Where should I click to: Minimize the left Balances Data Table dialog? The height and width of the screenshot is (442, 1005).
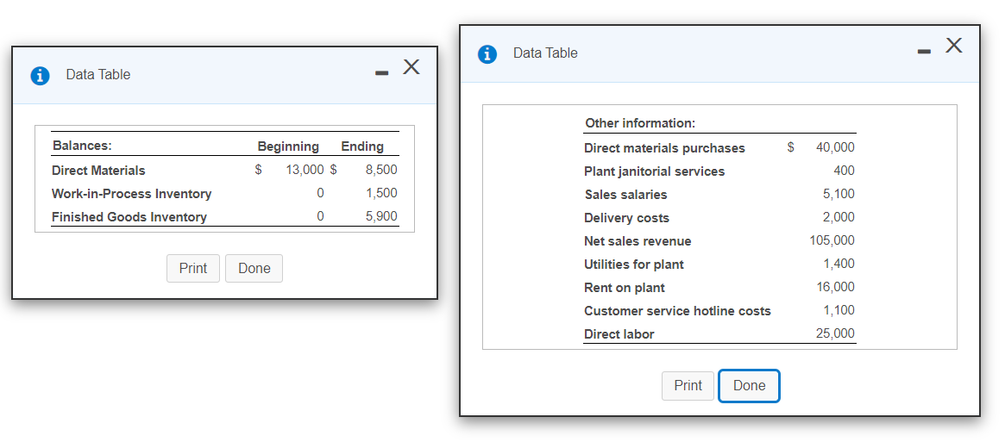(382, 73)
